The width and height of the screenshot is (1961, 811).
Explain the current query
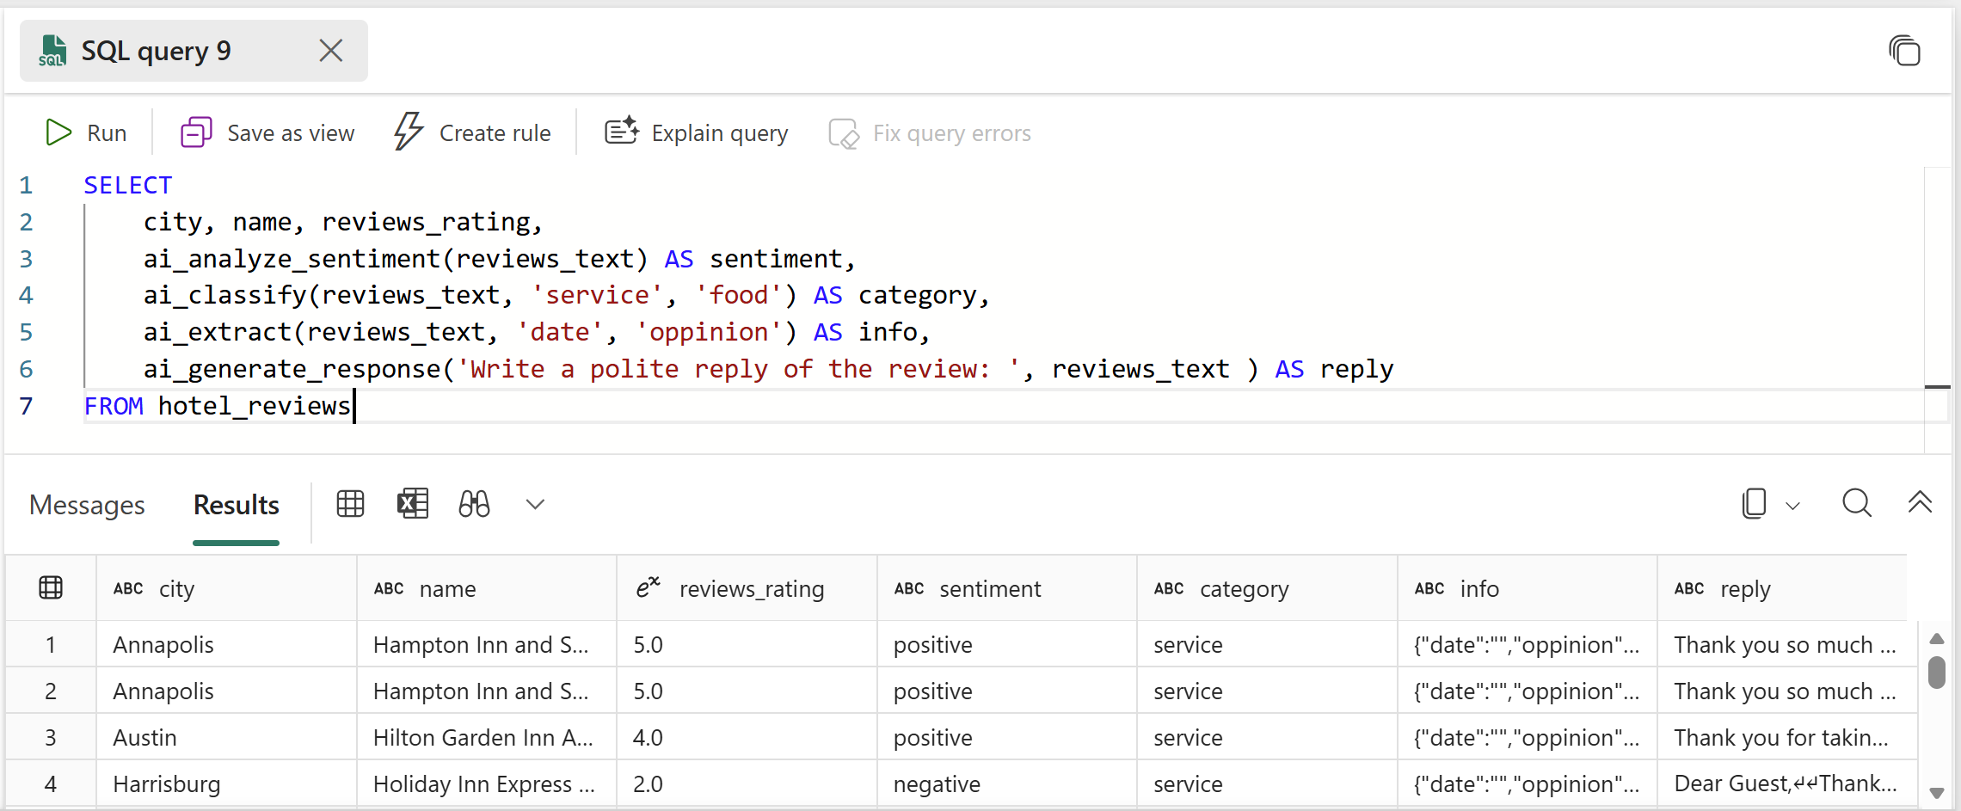coord(696,132)
